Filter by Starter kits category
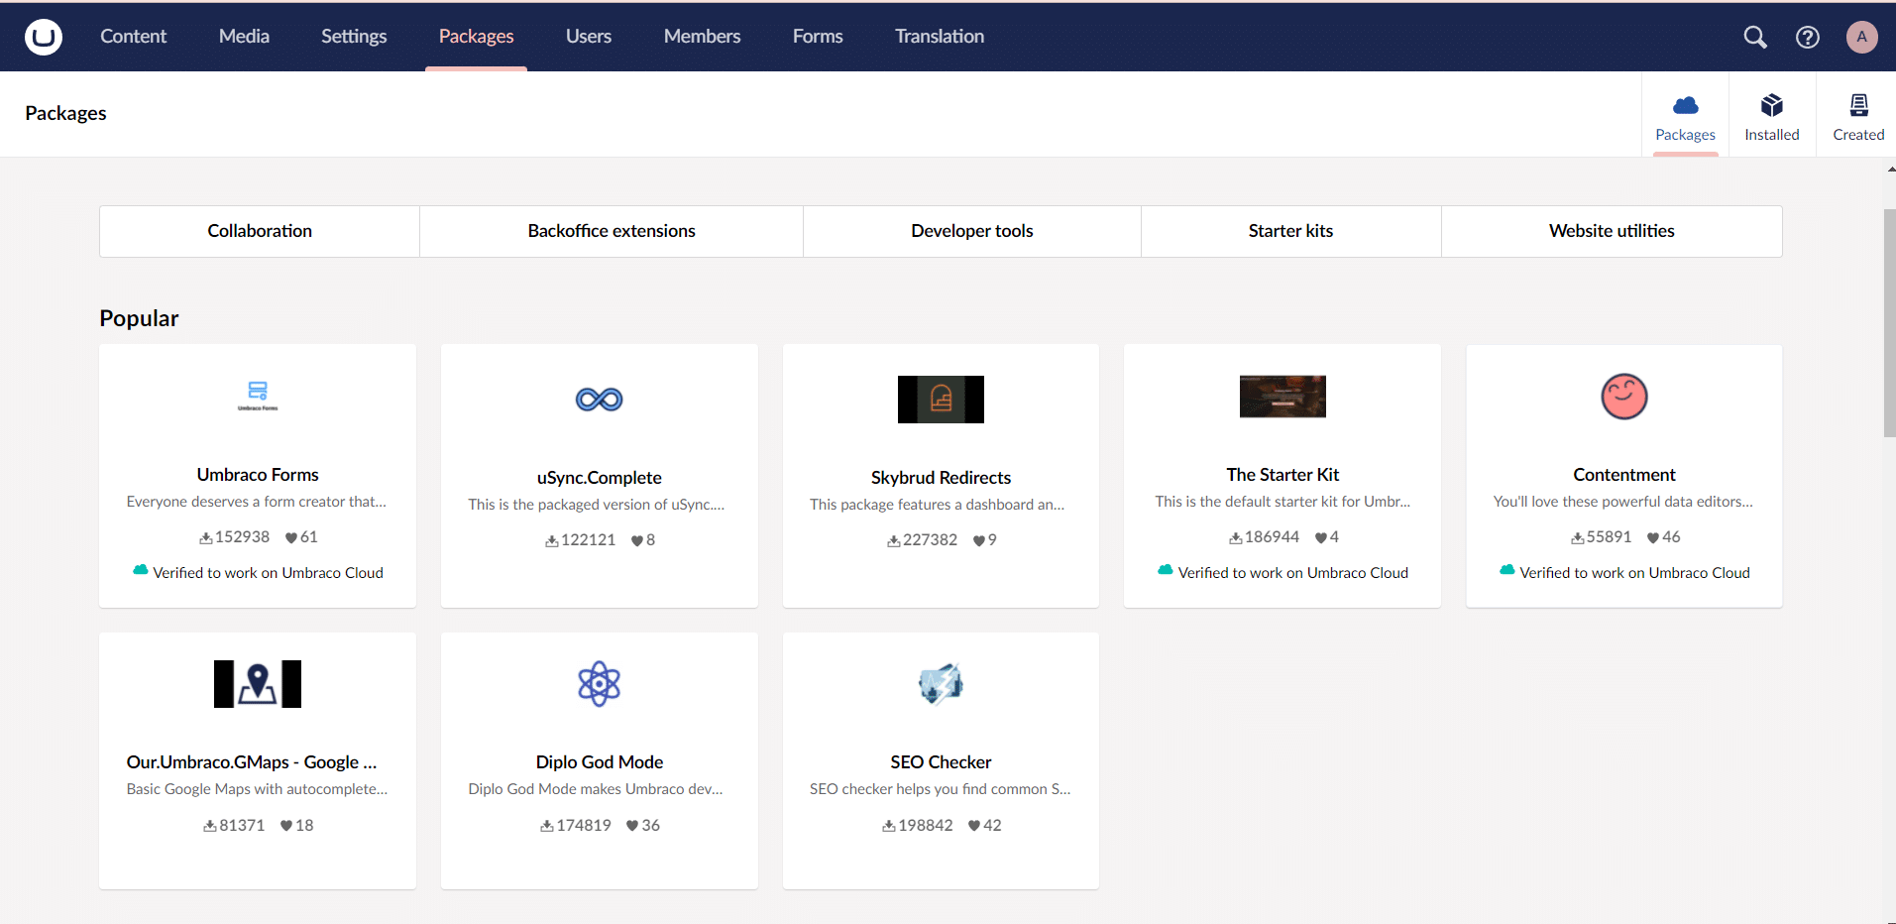 [1290, 231]
